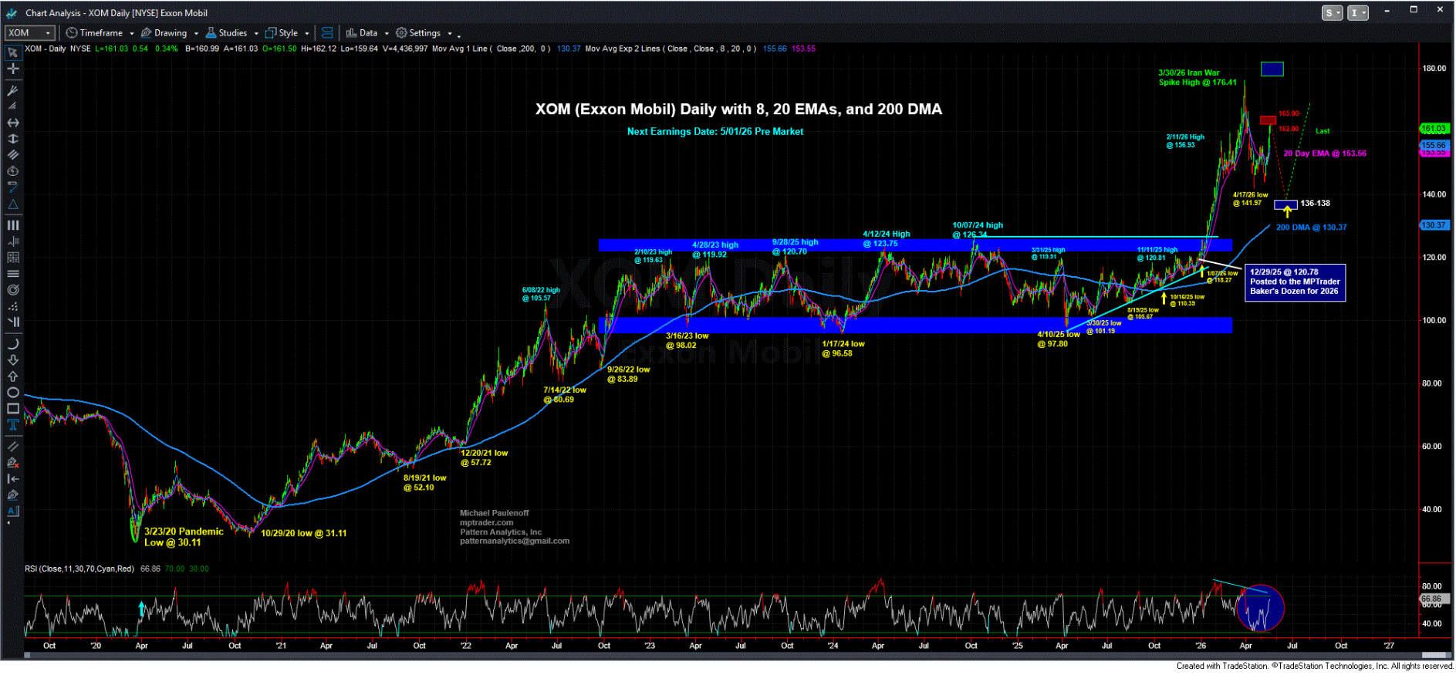Viewport: 1456px width, 675px height.
Task: Expand the Settings dropdown arrow
Action: click(x=450, y=34)
